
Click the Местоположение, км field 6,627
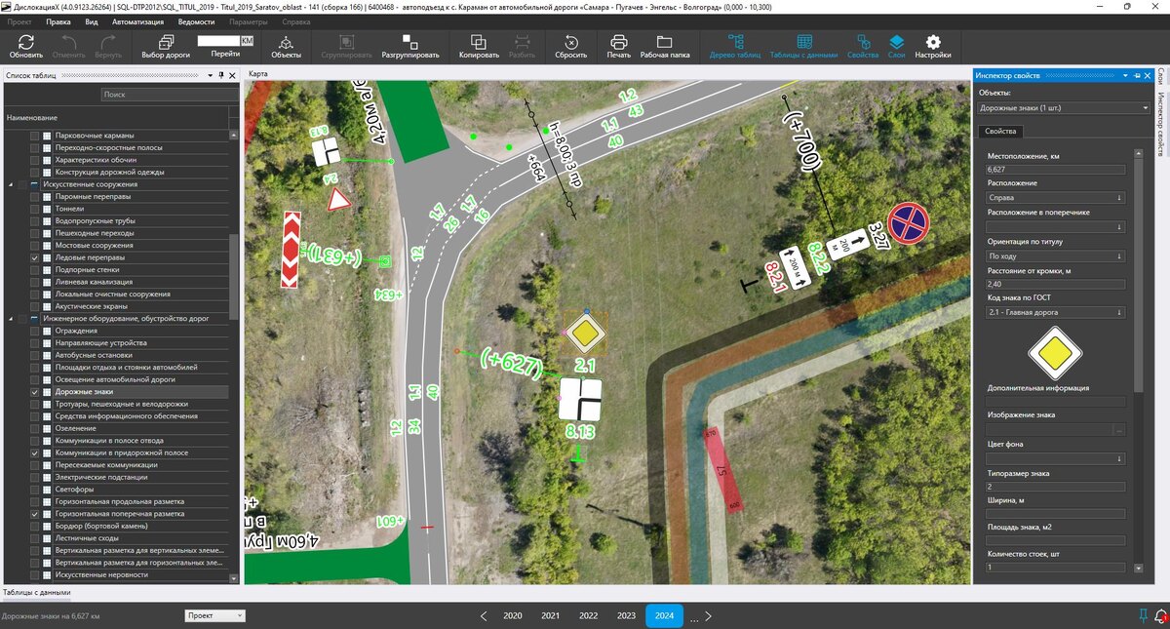pos(1056,169)
